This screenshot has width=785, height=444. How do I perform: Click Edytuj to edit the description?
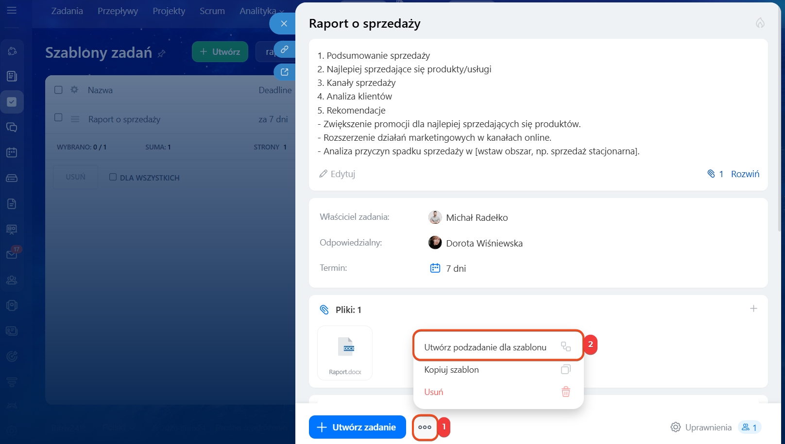pyautogui.click(x=337, y=174)
